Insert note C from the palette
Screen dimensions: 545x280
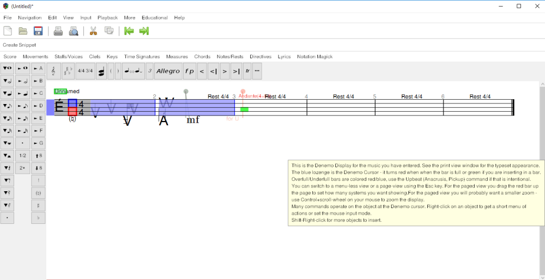click(38, 94)
